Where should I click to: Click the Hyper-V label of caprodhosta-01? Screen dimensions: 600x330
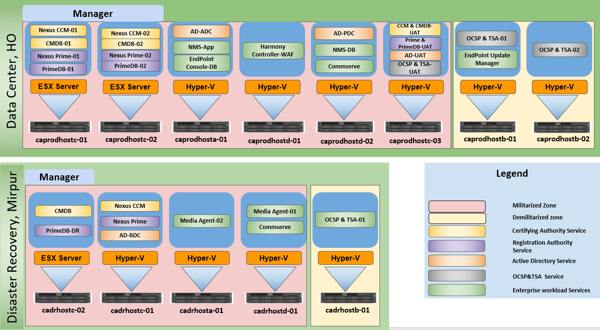(x=201, y=87)
